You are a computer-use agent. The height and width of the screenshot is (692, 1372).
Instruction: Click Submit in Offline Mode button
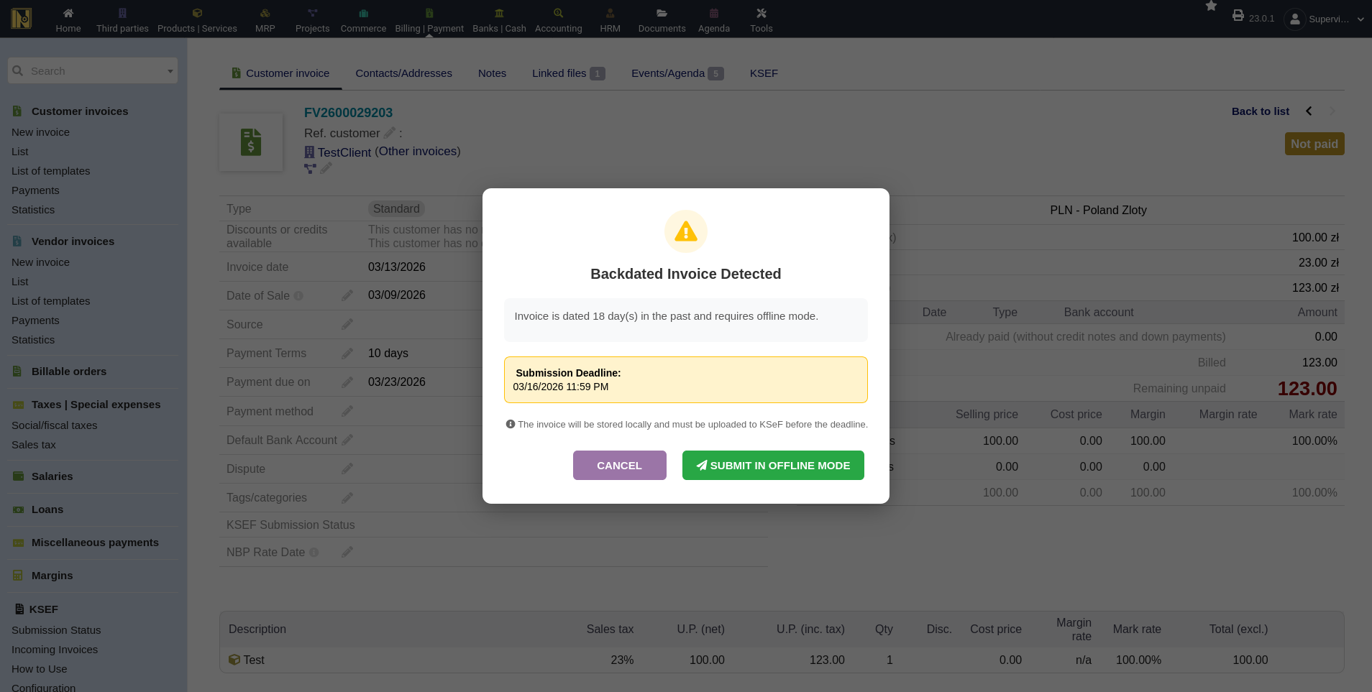(773, 466)
